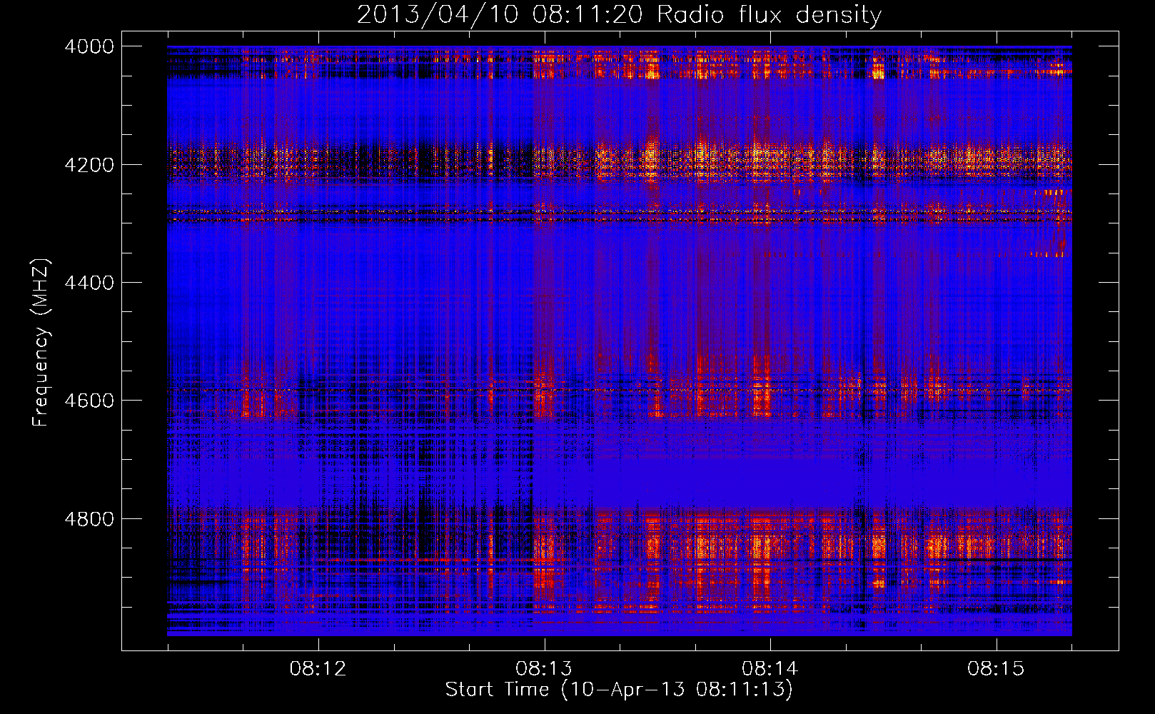The height and width of the screenshot is (714, 1155).
Task: Click the 4600 frequency tick label
Action: click(89, 401)
